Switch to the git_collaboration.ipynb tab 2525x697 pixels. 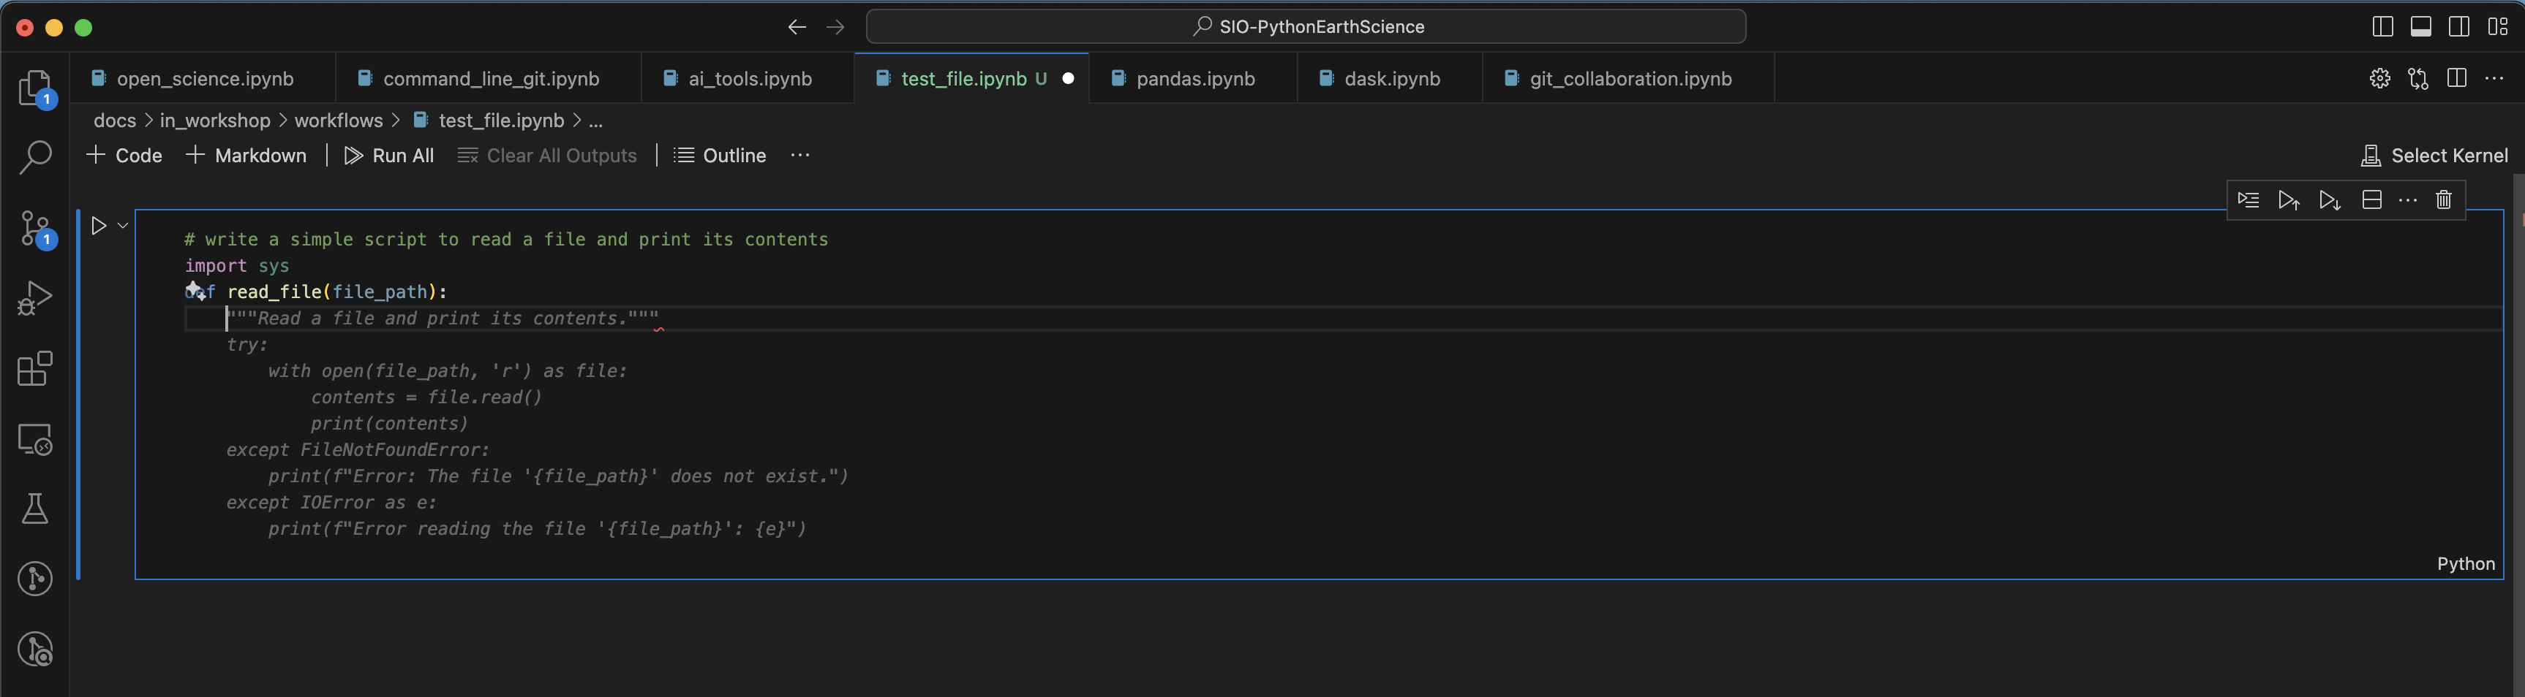click(1629, 78)
